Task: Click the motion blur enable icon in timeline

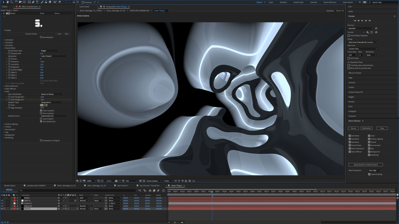Action: pos(158,190)
